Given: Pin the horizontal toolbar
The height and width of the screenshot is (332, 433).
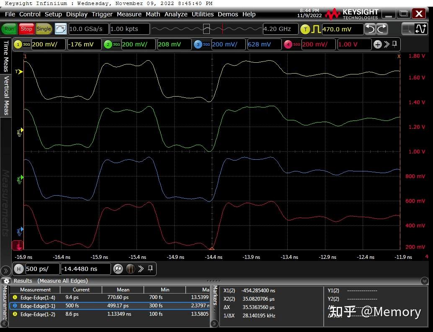Looking at the screenshot, I should pyautogui.click(x=150, y=268).
